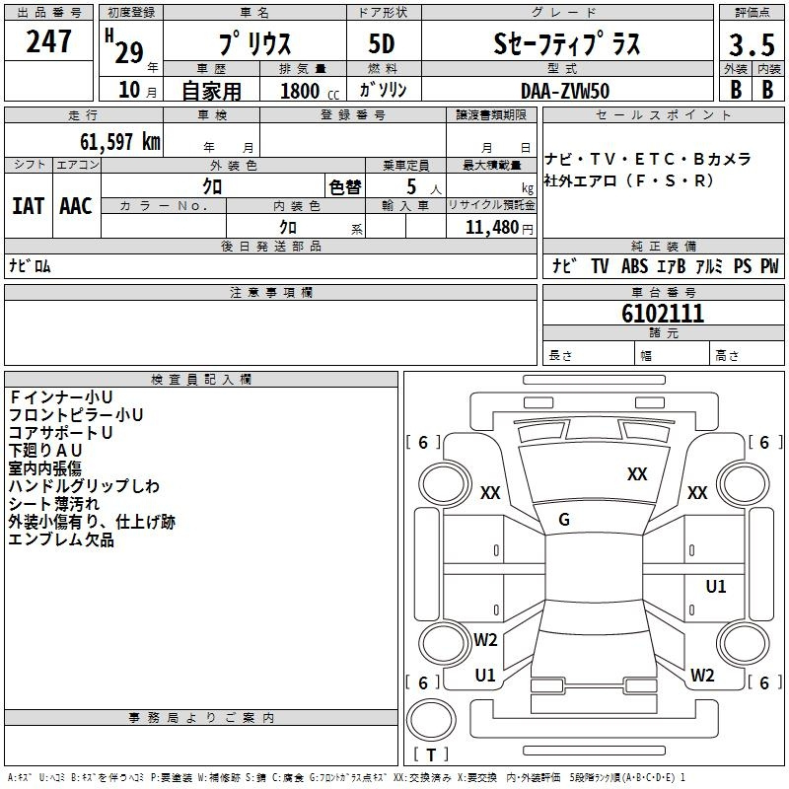Click the 幅 dimension cell
789x789 pixels.
pos(672,353)
